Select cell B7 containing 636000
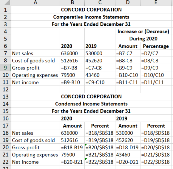This screenshot has height=169, width=173. click(72, 53)
